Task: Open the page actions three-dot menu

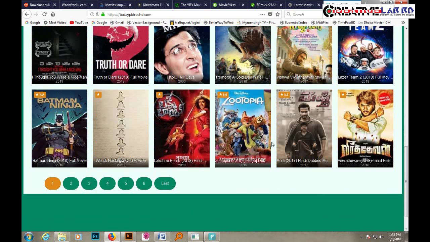Action: (x=262, y=14)
